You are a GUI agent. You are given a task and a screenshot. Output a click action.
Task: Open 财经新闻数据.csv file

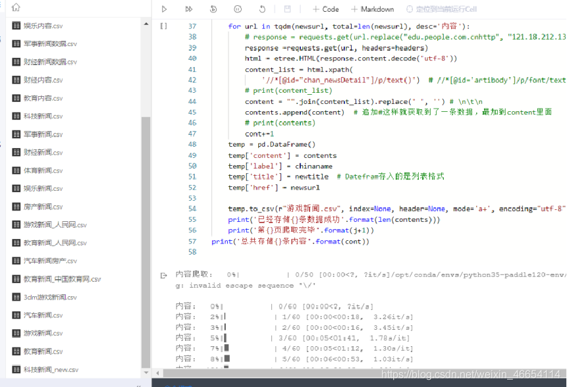pos(50,62)
